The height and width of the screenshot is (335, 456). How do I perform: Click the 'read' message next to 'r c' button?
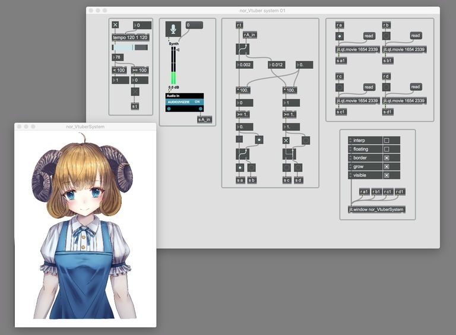(x=369, y=87)
